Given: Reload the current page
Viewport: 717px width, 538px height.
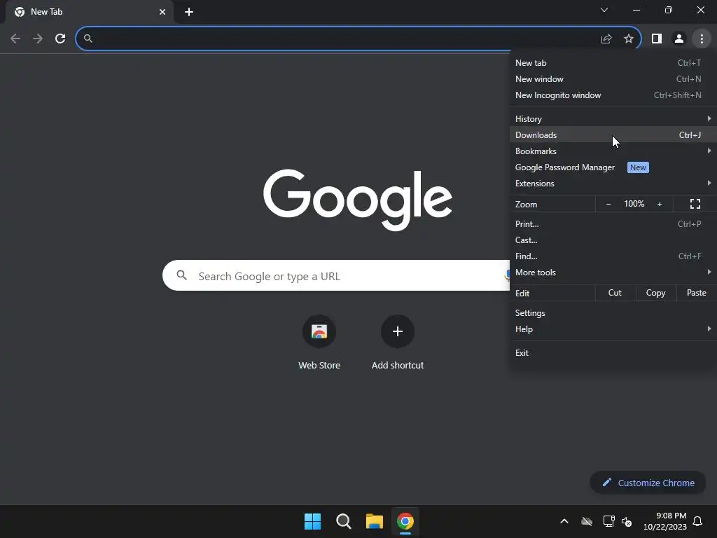Looking at the screenshot, I should click(60, 39).
